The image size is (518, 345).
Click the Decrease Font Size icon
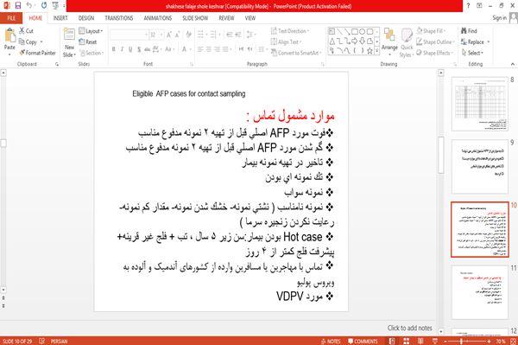(x=177, y=35)
